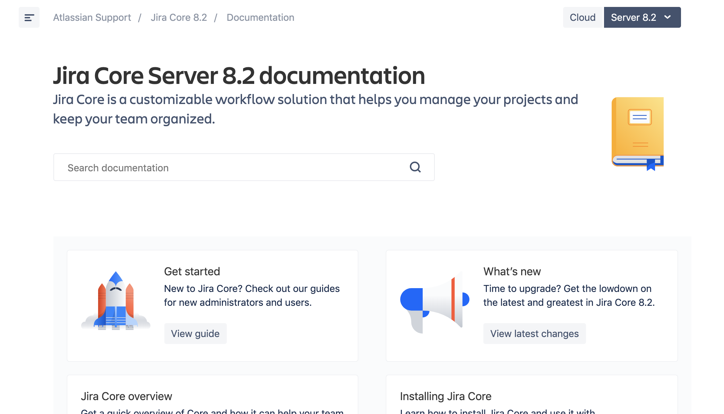The image size is (724, 414).
Task: Open the Jira Core 8.2 breadcrumb
Action: [x=179, y=17]
